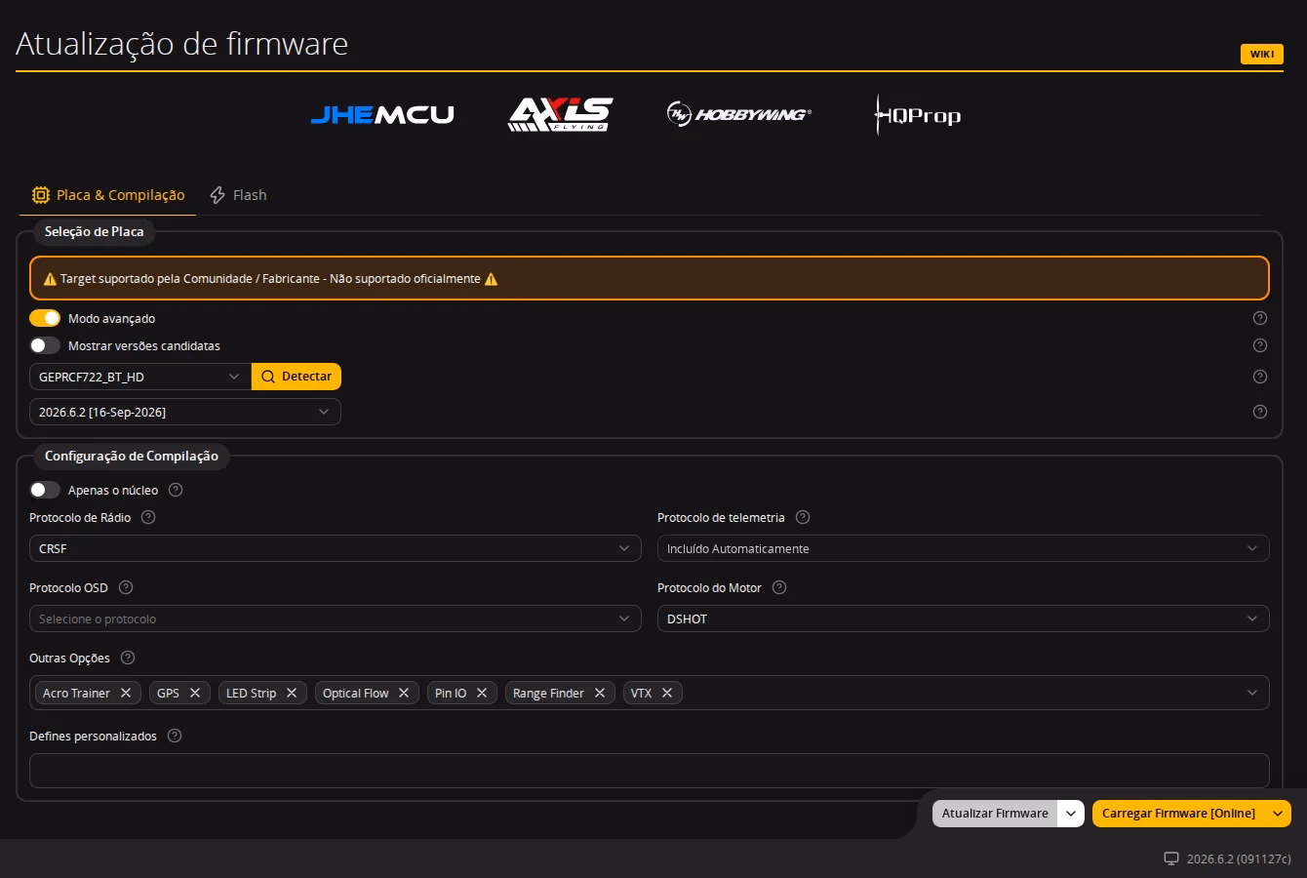Screen dimensions: 1307x878
Task: Open the telemetry protocol dropdown
Action: click(x=964, y=548)
